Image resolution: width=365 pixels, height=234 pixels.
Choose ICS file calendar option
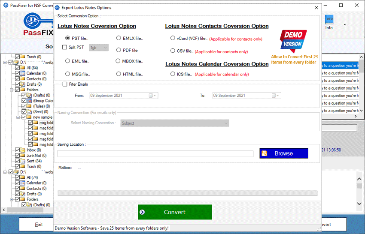[x=173, y=74]
